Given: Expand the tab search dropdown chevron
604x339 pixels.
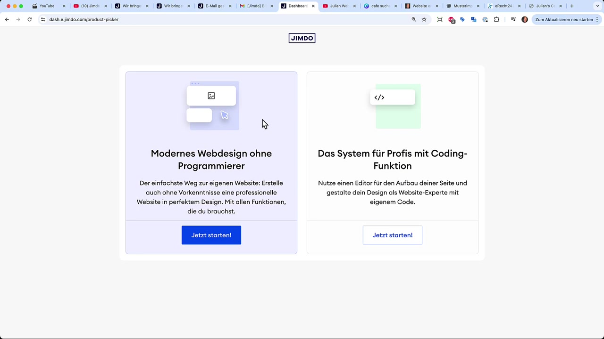Looking at the screenshot, I should [x=597, y=6].
